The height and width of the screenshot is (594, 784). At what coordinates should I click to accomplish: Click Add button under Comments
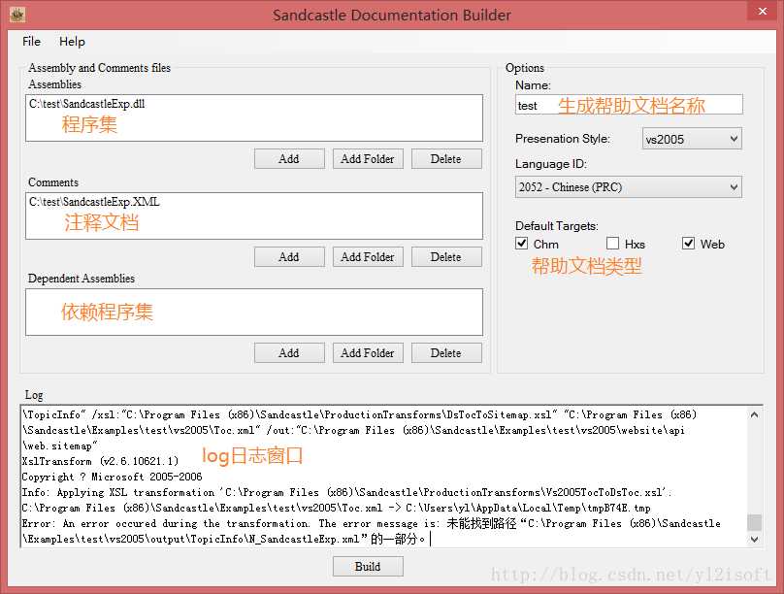pos(289,257)
